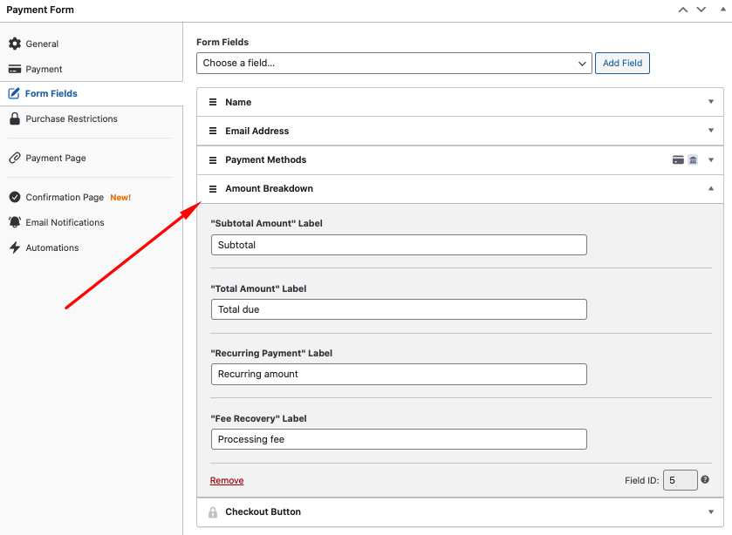Expand the Email Address field row
Image resolution: width=732 pixels, height=535 pixels.
click(711, 131)
